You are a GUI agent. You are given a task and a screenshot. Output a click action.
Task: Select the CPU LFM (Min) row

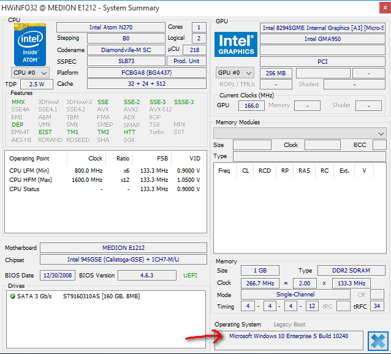click(105, 171)
